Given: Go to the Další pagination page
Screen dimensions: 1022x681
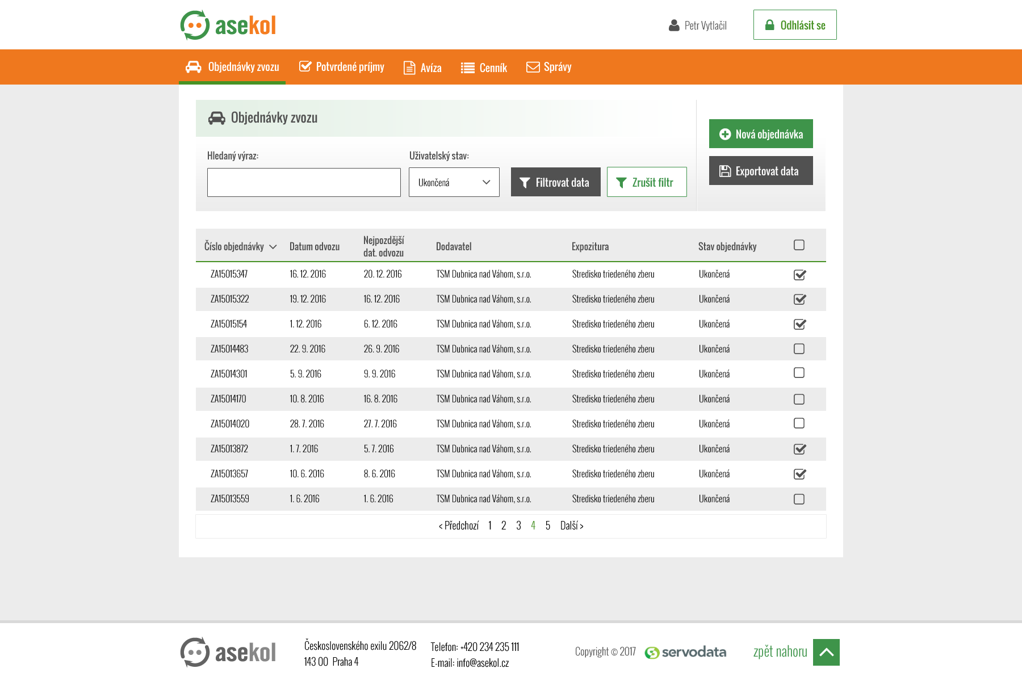Looking at the screenshot, I should (572, 526).
